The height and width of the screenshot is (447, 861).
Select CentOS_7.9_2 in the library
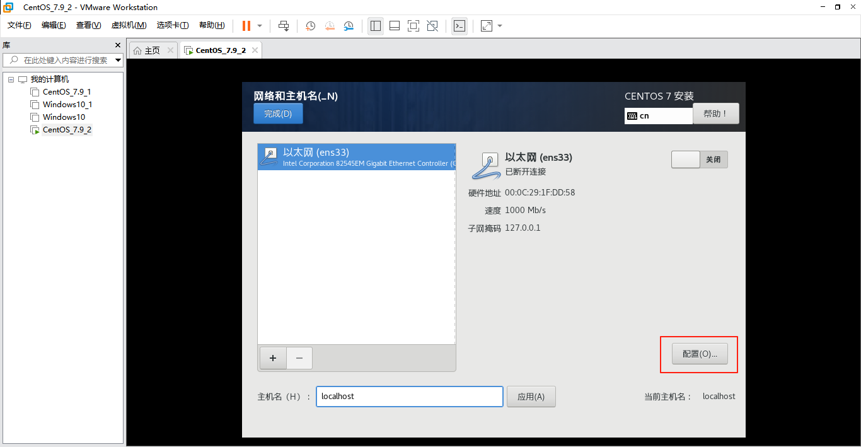(67, 130)
